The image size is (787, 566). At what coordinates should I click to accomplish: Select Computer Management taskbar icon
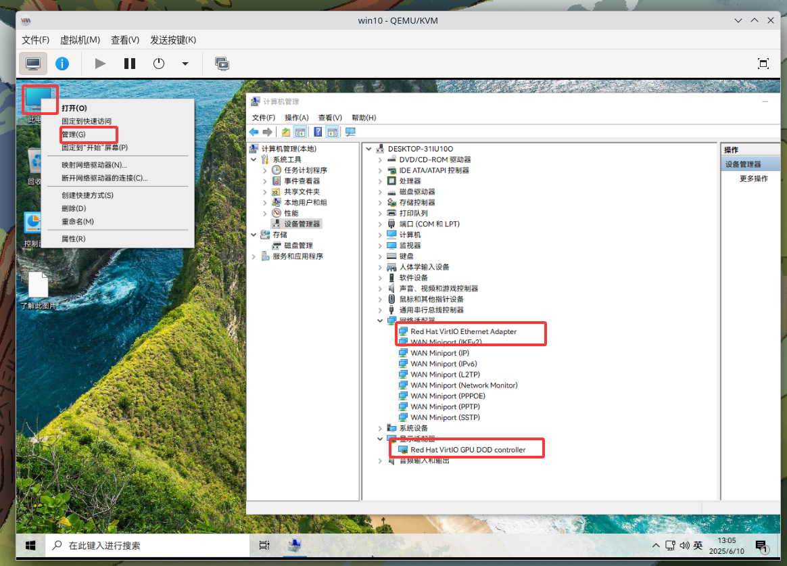(x=295, y=546)
